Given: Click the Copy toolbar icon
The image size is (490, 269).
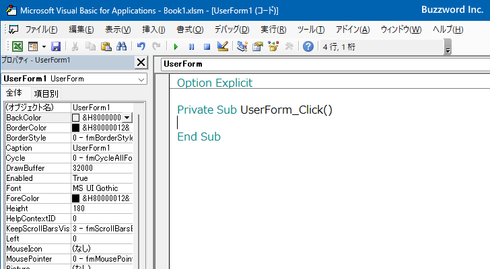Looking at the screenshot, I should [91, 47].
